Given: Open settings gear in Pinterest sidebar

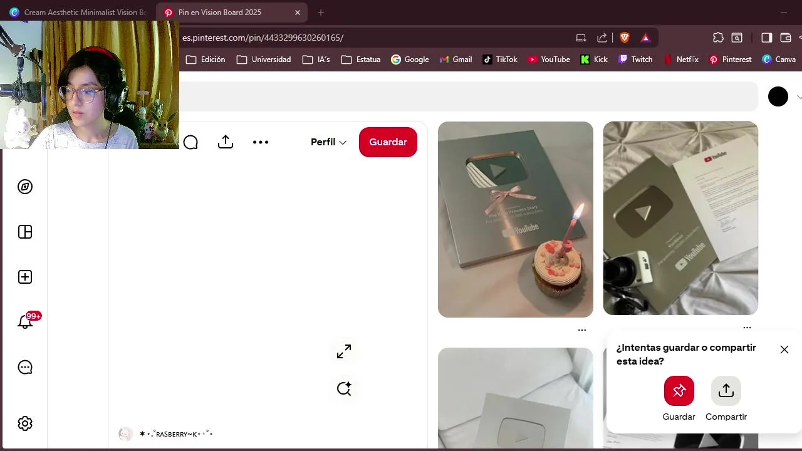Looking at the screenshot, I should point(25,423).
